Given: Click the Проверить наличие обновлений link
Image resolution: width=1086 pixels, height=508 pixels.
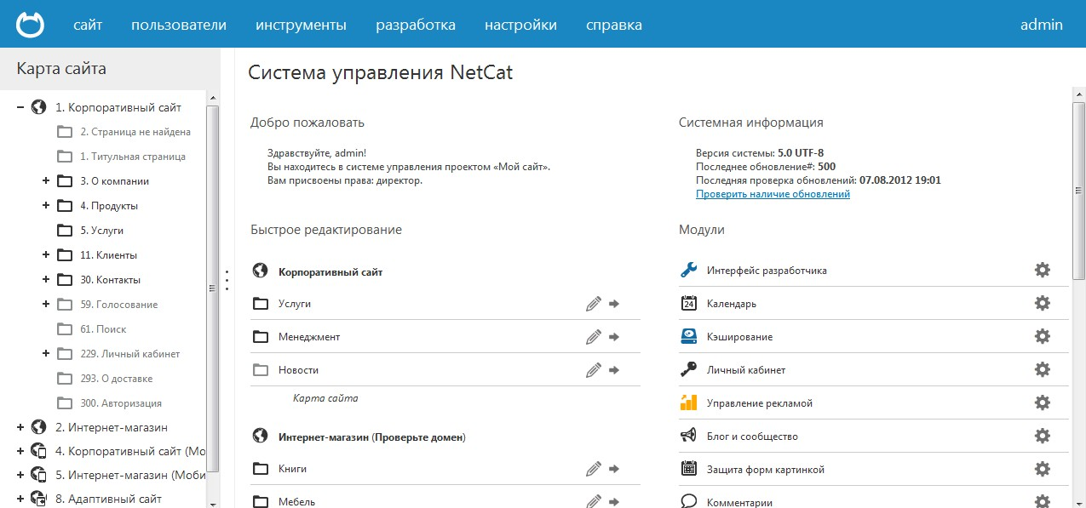Looking at the screenshot, I should pyautogui.click(x=773, y=193).
